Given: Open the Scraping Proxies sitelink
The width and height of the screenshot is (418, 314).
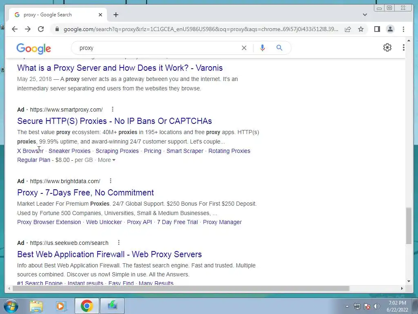Looking at the screenshot, I should 117,151.
